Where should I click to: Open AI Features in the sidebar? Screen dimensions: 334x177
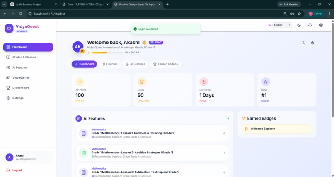(28, 67)
